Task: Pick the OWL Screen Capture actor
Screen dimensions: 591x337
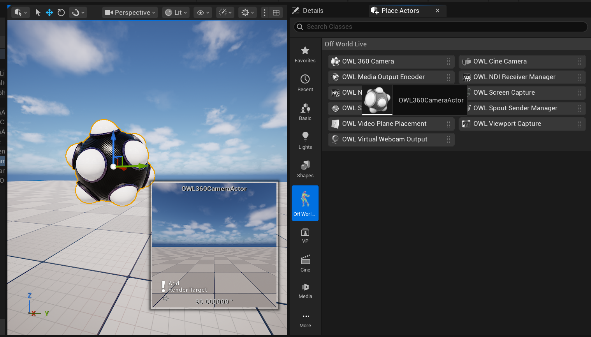Action: pos(526,92)
